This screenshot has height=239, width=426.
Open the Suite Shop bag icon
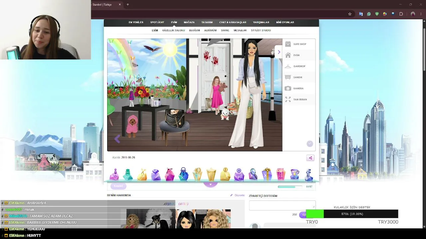click(x=288, y=44)
